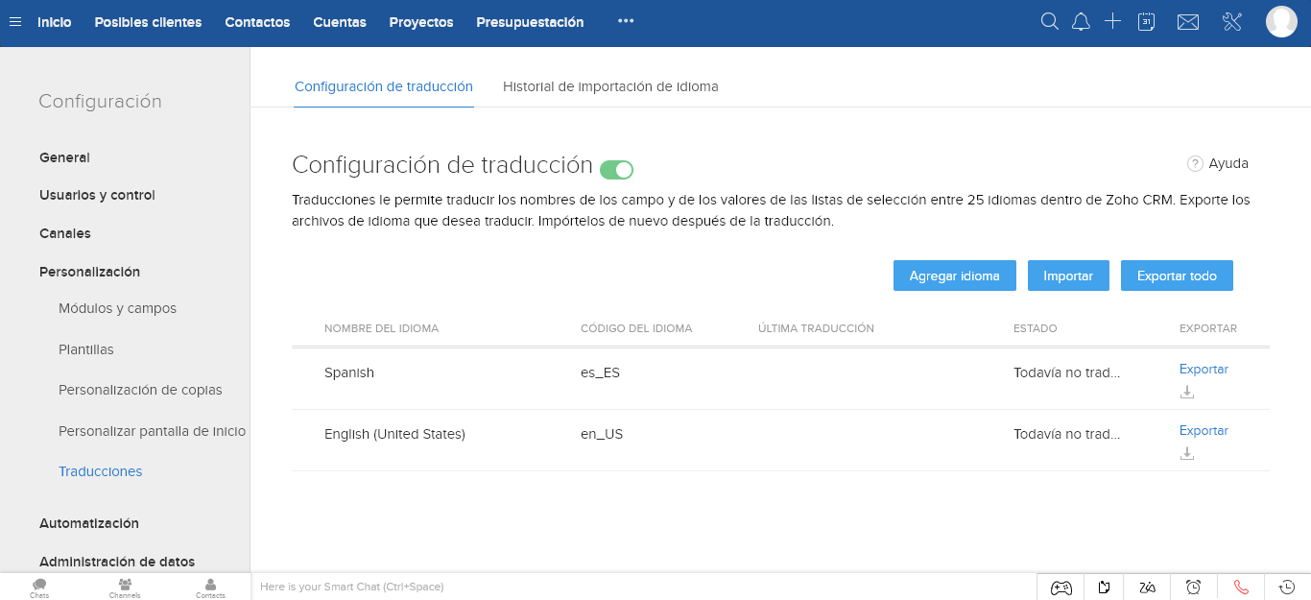The image size is (1311, 600).
Task: Open the Proyectos module
Action: [420, 21]
